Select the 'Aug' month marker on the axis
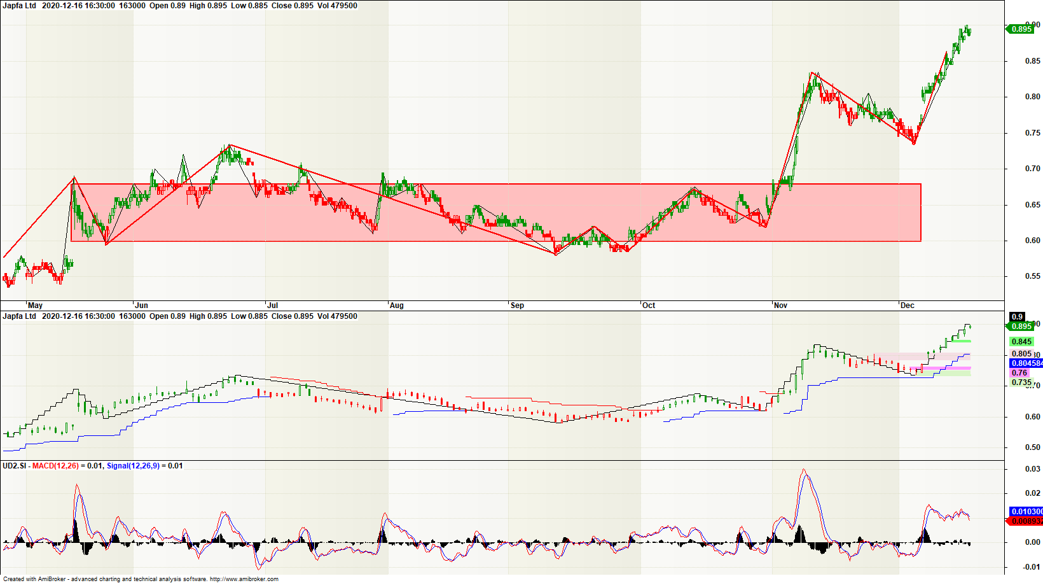 pos(397,306)
